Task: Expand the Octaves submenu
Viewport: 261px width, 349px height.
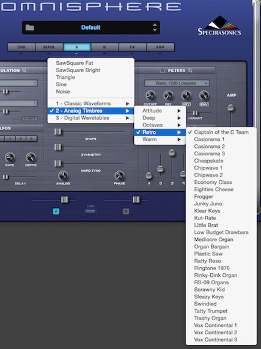Action: (160, 125)
